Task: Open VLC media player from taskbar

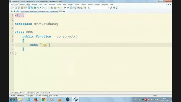Action: click(60, 99)
